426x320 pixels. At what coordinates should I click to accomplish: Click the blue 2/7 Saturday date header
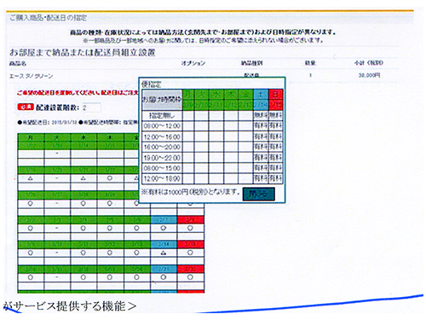click(164, 219)
